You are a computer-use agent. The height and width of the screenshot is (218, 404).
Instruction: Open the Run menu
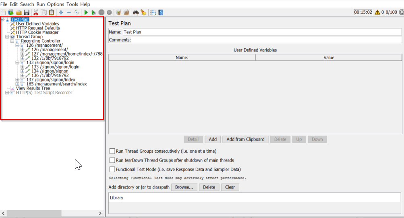(40, 4)
